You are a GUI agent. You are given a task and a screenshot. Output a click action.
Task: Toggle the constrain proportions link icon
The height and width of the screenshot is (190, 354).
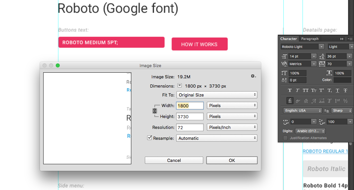[x=155, y=111]
